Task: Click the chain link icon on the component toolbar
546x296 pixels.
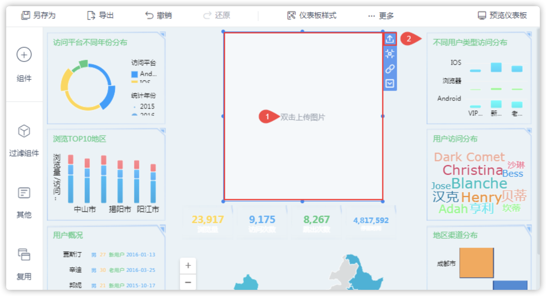Action: pos(390,69)
